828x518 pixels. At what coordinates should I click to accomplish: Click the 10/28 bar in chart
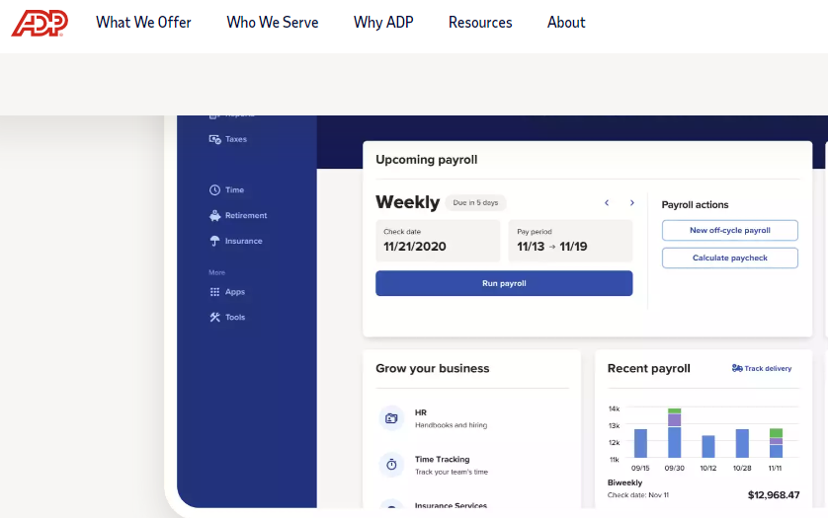click(x=742, y=443)
